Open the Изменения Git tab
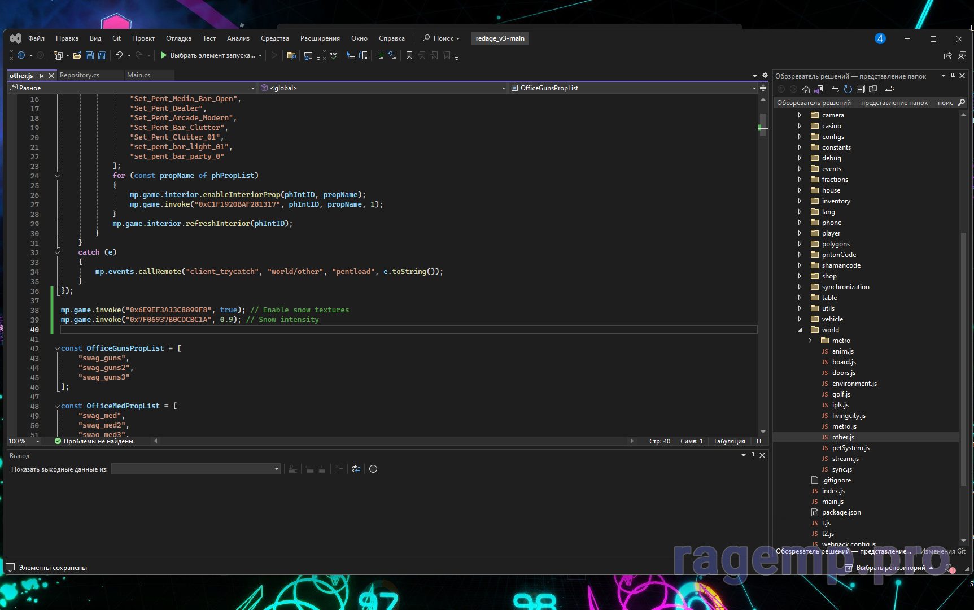 [942, 551]
